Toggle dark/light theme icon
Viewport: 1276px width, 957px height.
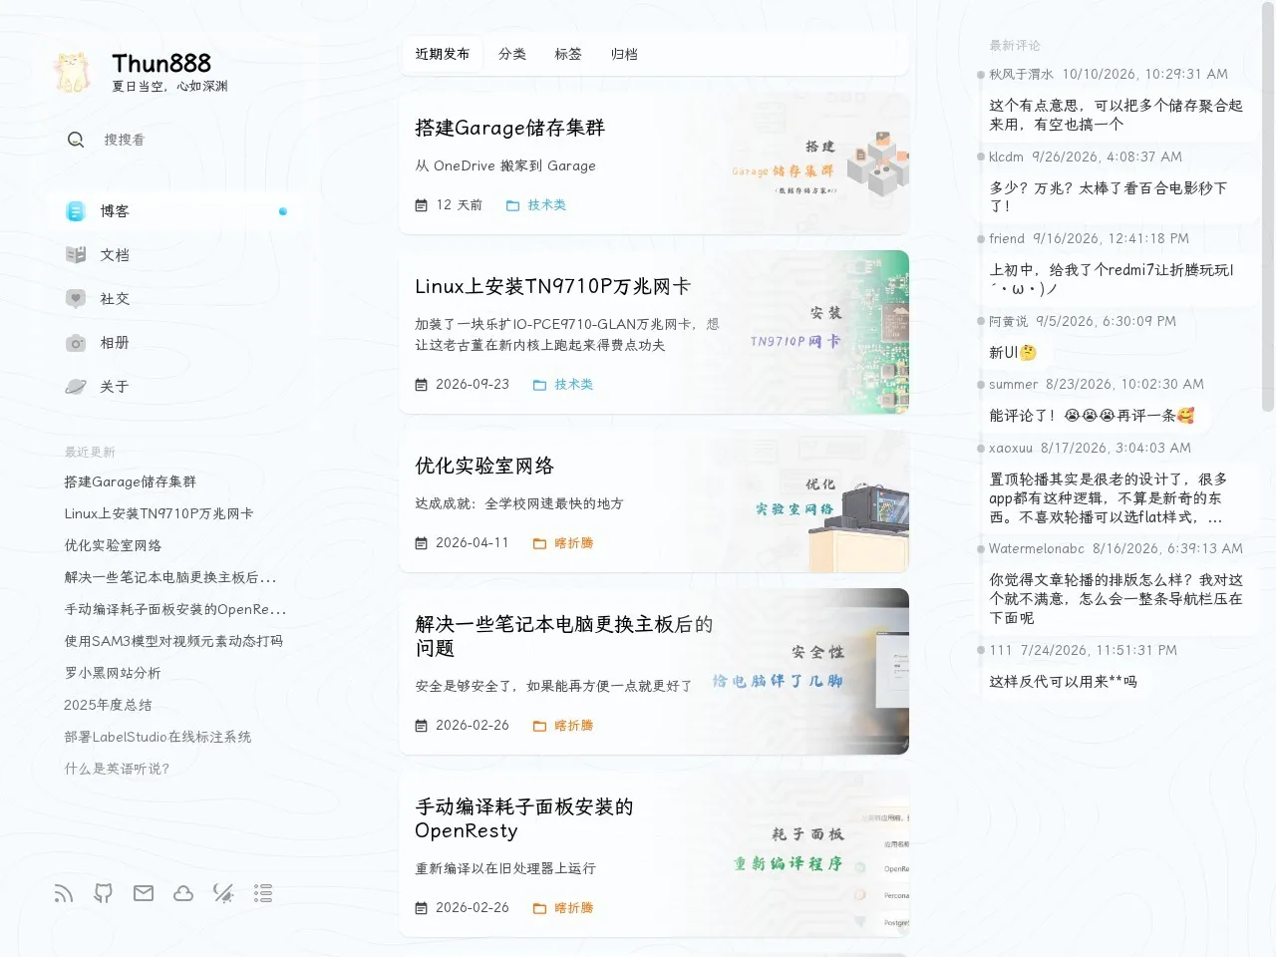(223, 893)
